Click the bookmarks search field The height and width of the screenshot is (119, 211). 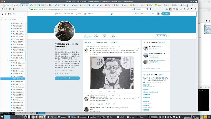[14, 19]
